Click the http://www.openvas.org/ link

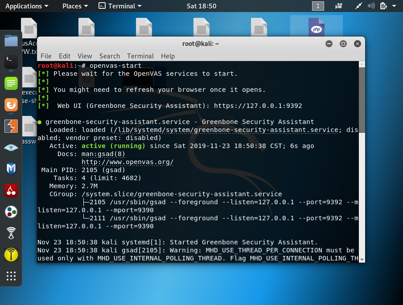pyautogui.click(x=127, y=162)
